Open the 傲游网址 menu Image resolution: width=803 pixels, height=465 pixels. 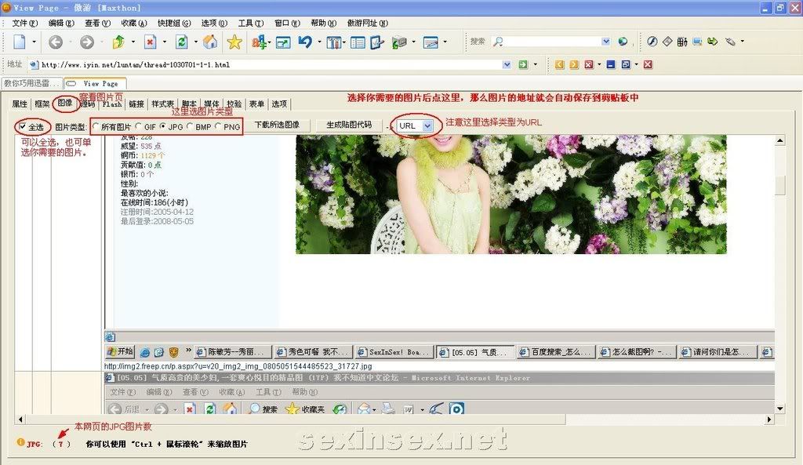(368, 23)
